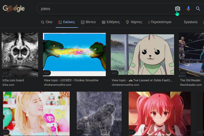Click the GIF badge on blonde woman image
Screen dimensions: 204x136
pos(5,132)
